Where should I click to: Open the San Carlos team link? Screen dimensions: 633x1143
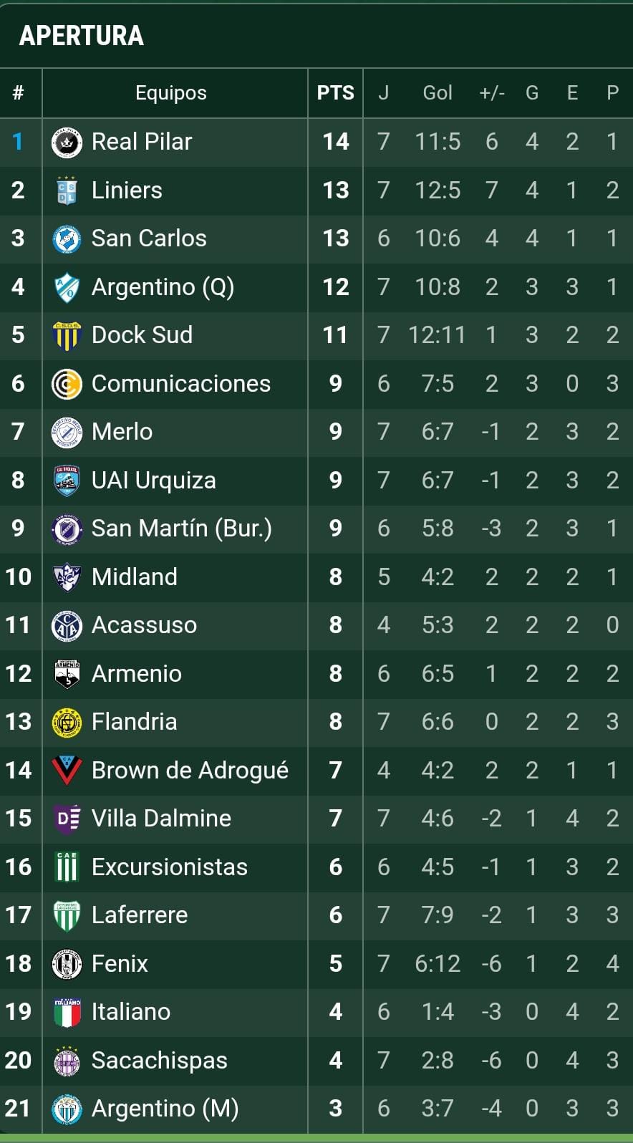(149, 238)
